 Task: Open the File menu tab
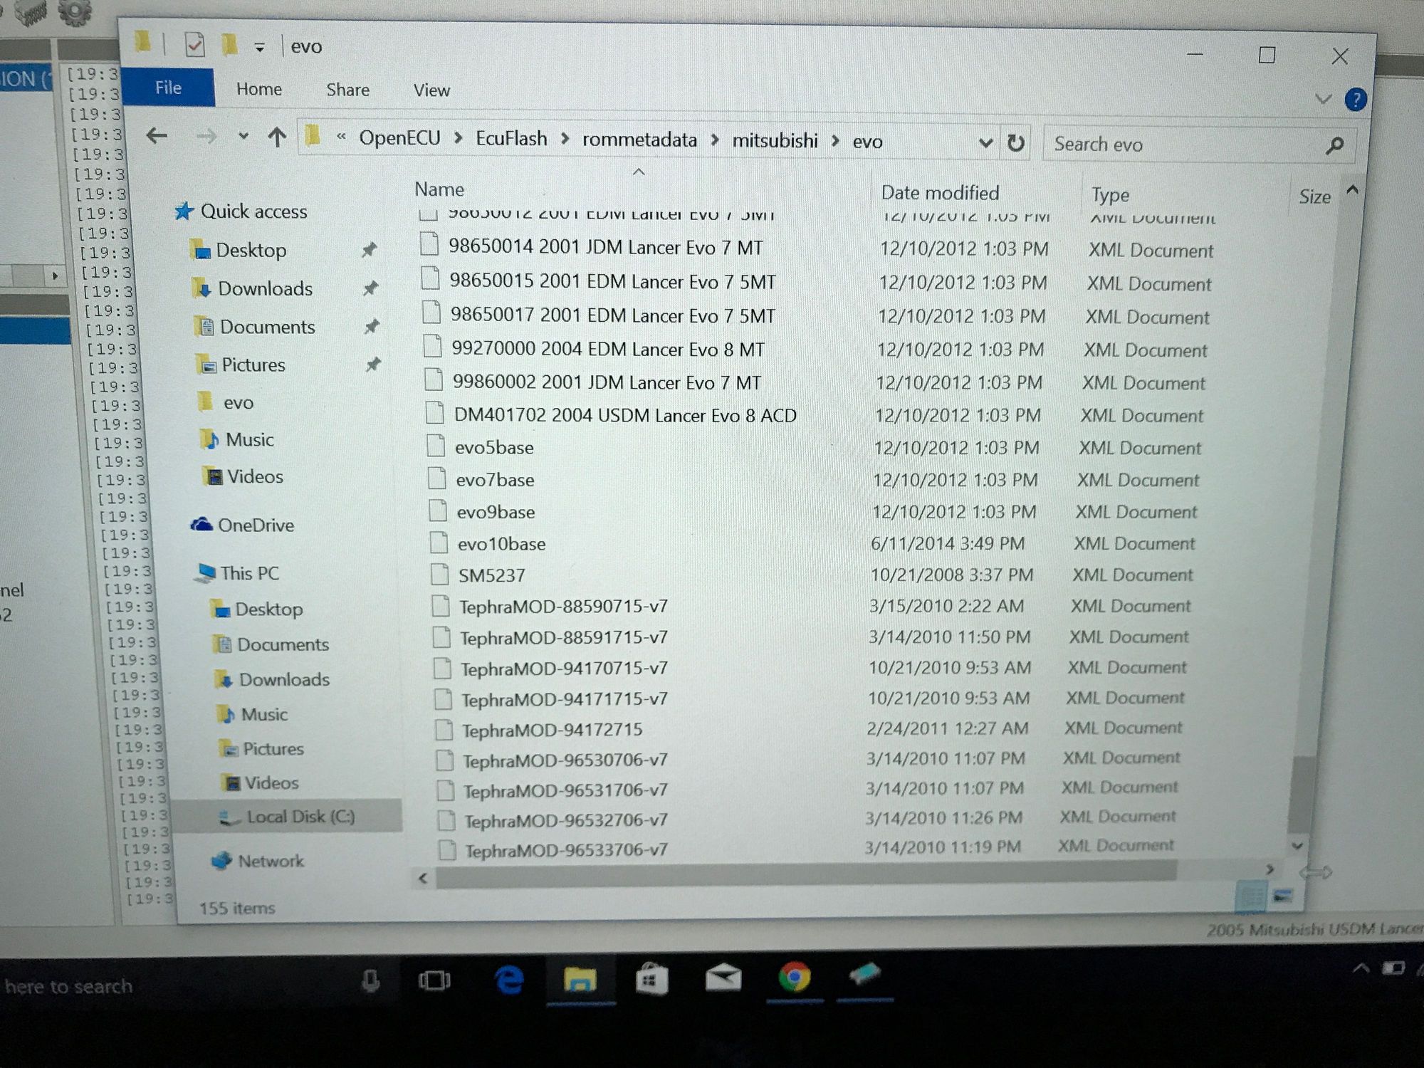168,88
